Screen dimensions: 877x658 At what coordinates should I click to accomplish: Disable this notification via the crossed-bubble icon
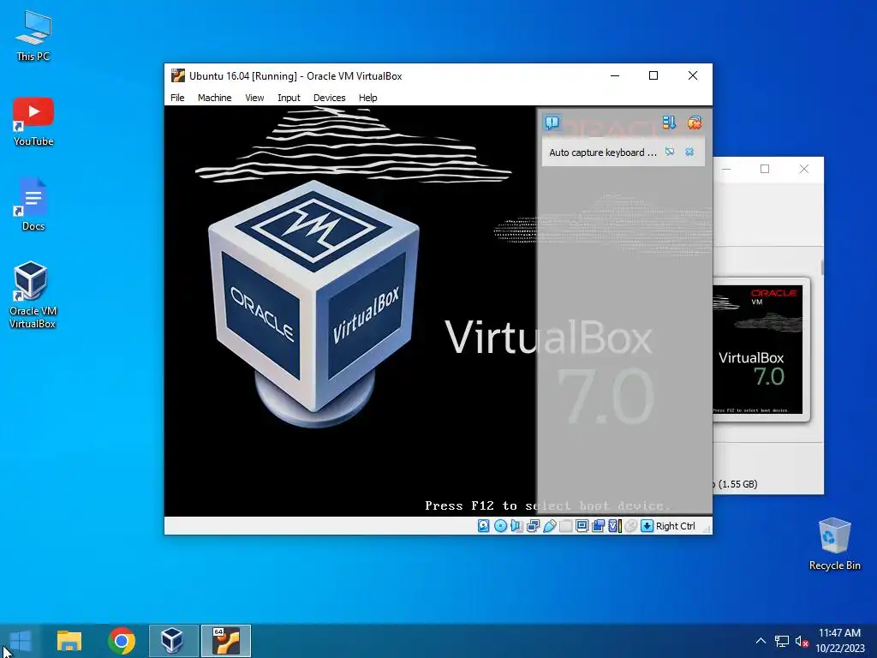click(x=670, y=152)
